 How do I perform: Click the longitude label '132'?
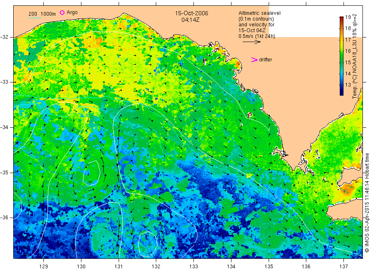click(x=156, y=267)
